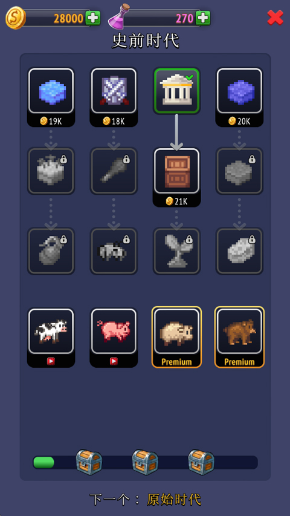Buy the dark blue ore upgrade for 20K
Image resolution: width=290 pixels, height=516 pixels.
tap(239, 97)
